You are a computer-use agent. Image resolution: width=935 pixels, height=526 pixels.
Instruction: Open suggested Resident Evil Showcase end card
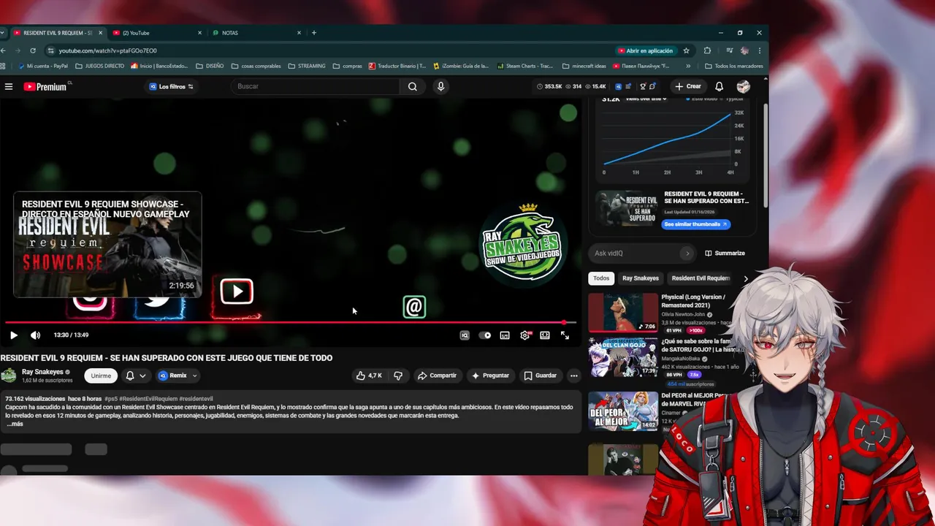coord(107,245)
